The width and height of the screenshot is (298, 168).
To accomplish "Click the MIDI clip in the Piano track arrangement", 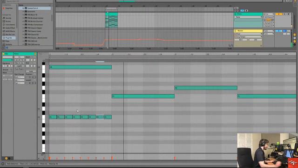I will (111, 20).
